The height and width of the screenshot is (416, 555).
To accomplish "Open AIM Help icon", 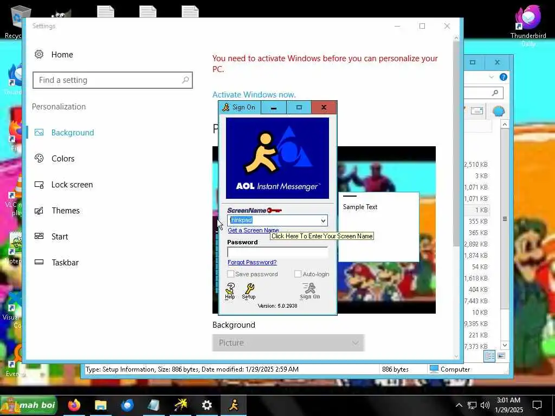I will coord(230,291).
